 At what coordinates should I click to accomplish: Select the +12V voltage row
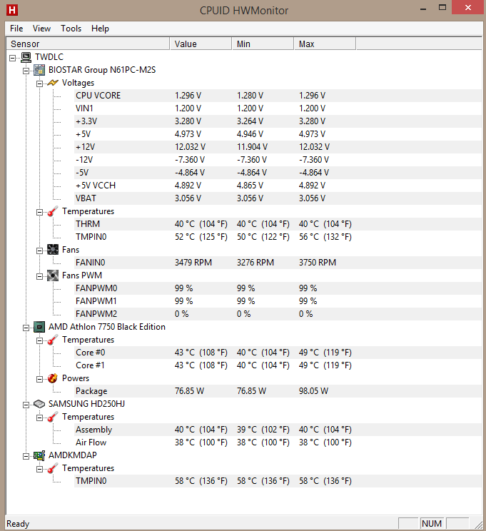(x=278, y=147)
